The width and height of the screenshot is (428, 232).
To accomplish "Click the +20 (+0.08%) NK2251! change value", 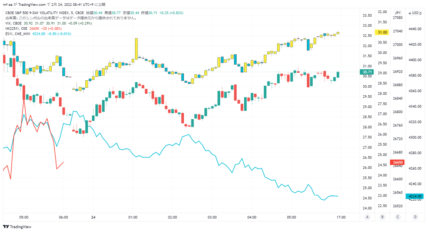I will [51, 29].
